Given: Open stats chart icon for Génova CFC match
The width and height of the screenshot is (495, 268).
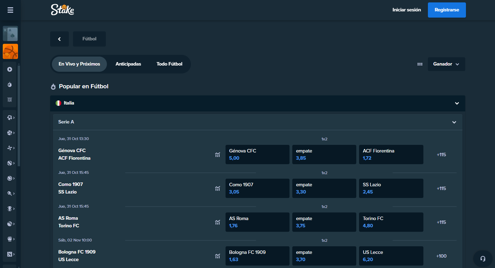Looking at the screenshot, I should tap(218, 155).
